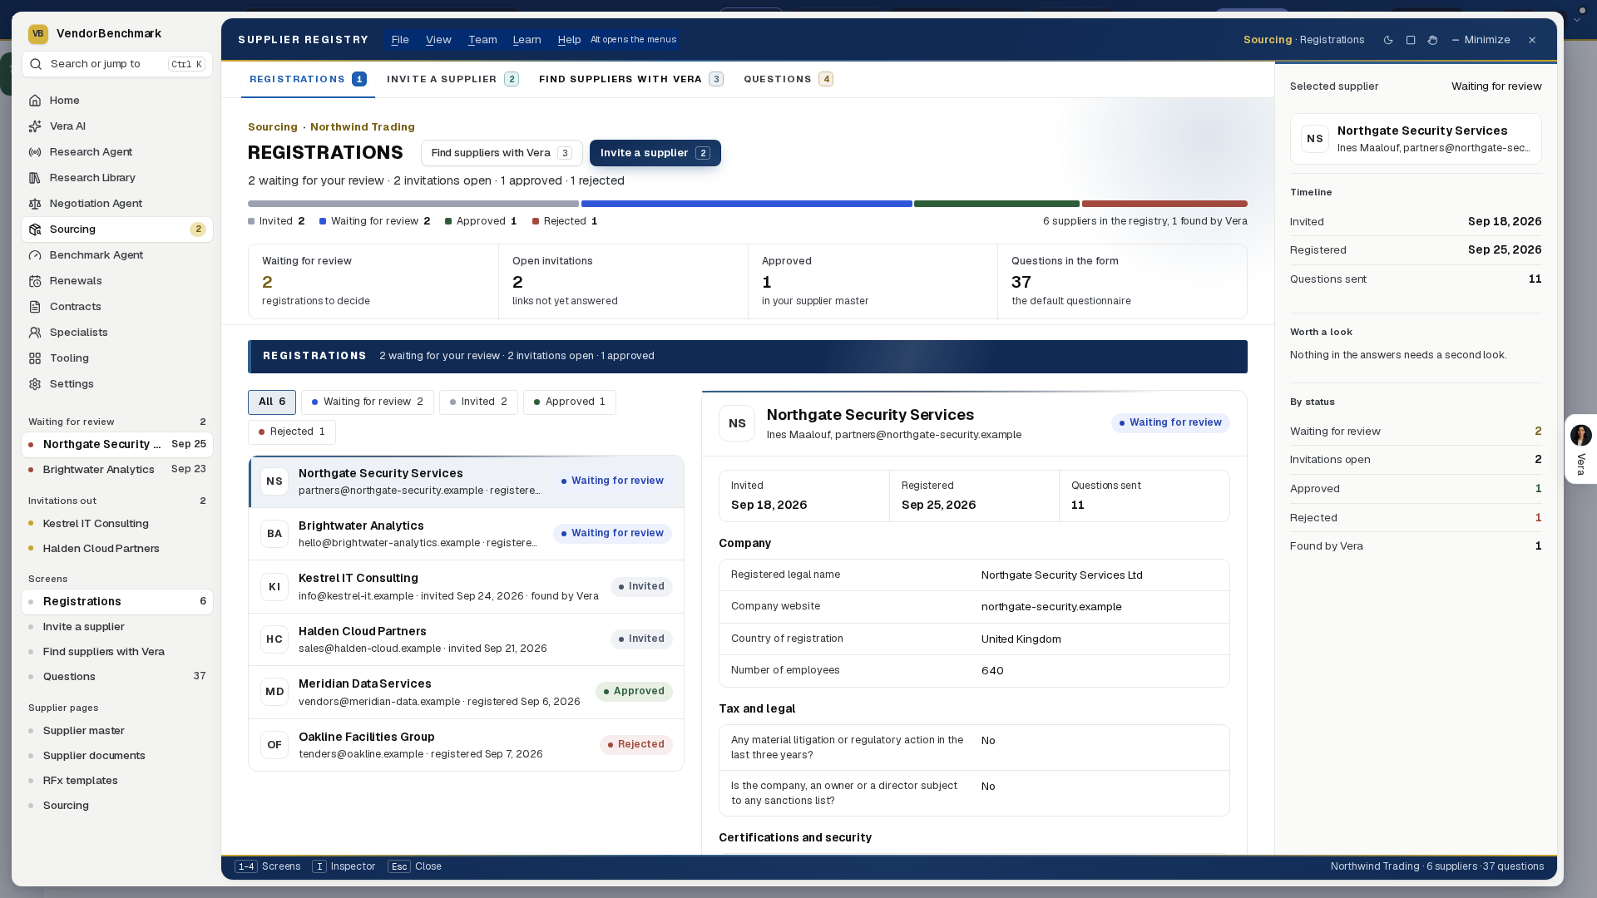Image resolution: width=1597 pixels, height=898 pixels.
Task: Click Benchmark Agent gauge icon
Action: click(35, 255)
